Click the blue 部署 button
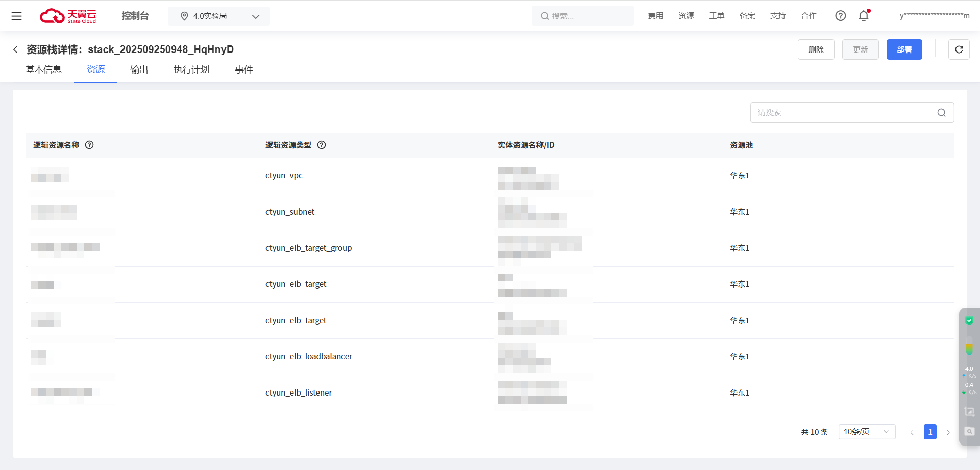Viewport: 980px width, 470px height. pos(904,49)
